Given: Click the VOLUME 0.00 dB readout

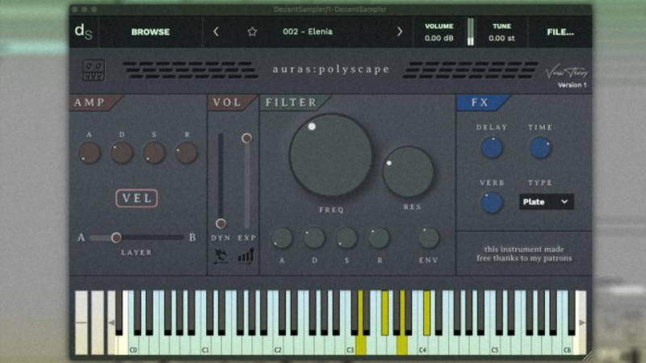Looking at the screenshot, I should (438, 32).
